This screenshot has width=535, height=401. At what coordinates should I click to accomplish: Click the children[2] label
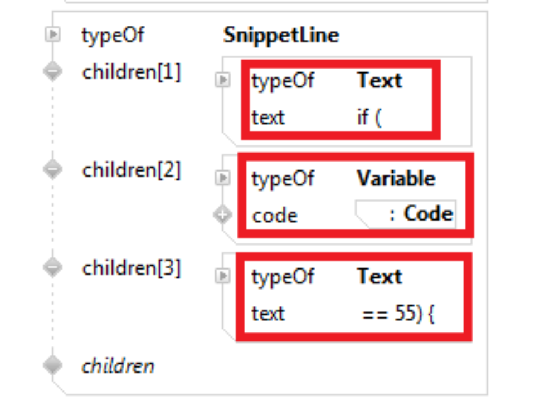tap(132, 170)
